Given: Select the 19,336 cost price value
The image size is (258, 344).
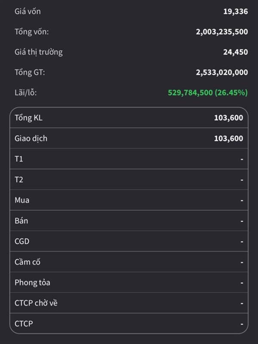Looking at the screenshot, I should coord(235,12).
